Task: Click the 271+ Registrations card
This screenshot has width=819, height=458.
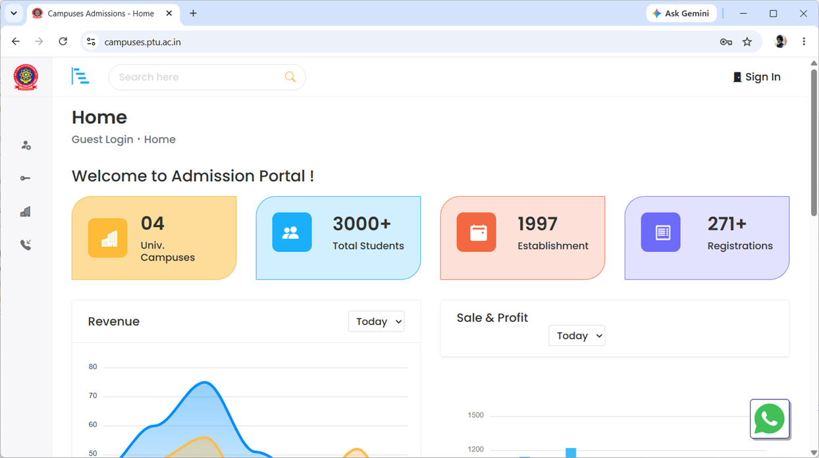Action: click(x=707, y=238)
